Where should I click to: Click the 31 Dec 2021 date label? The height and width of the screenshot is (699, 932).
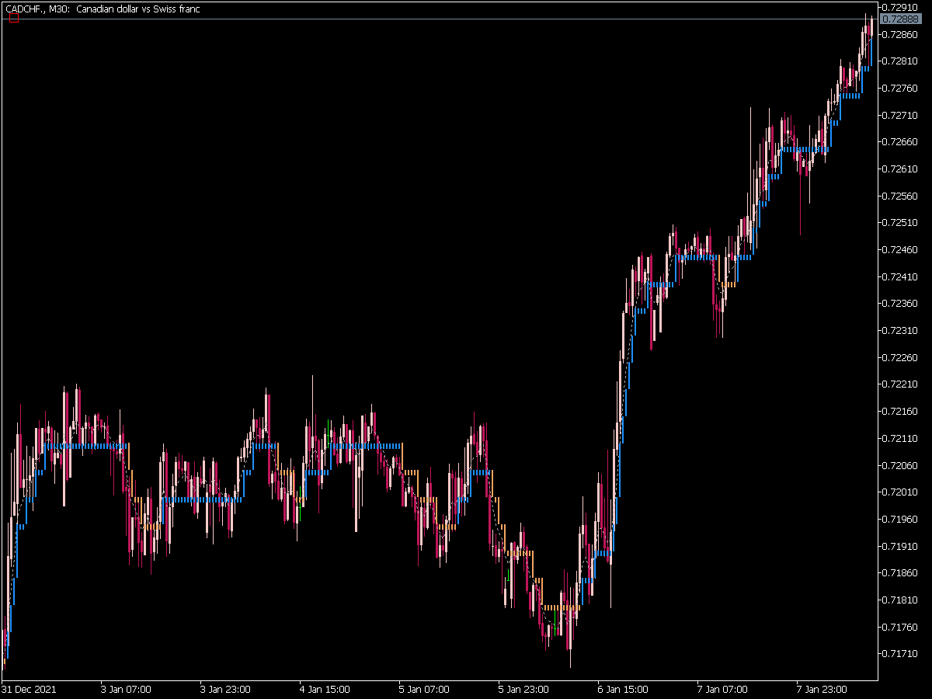point(28,689)
